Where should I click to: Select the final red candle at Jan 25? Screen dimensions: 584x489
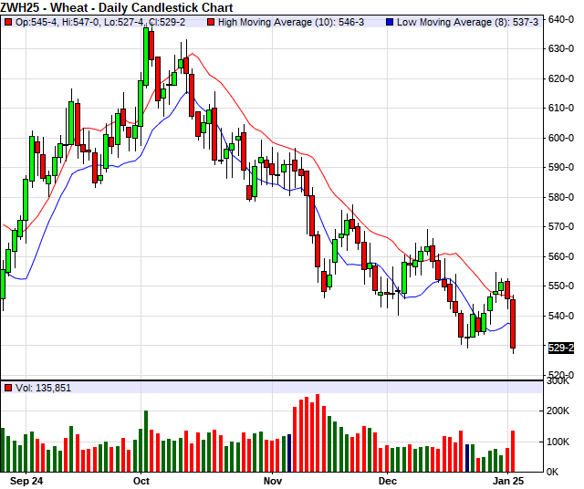pos(513,324)
